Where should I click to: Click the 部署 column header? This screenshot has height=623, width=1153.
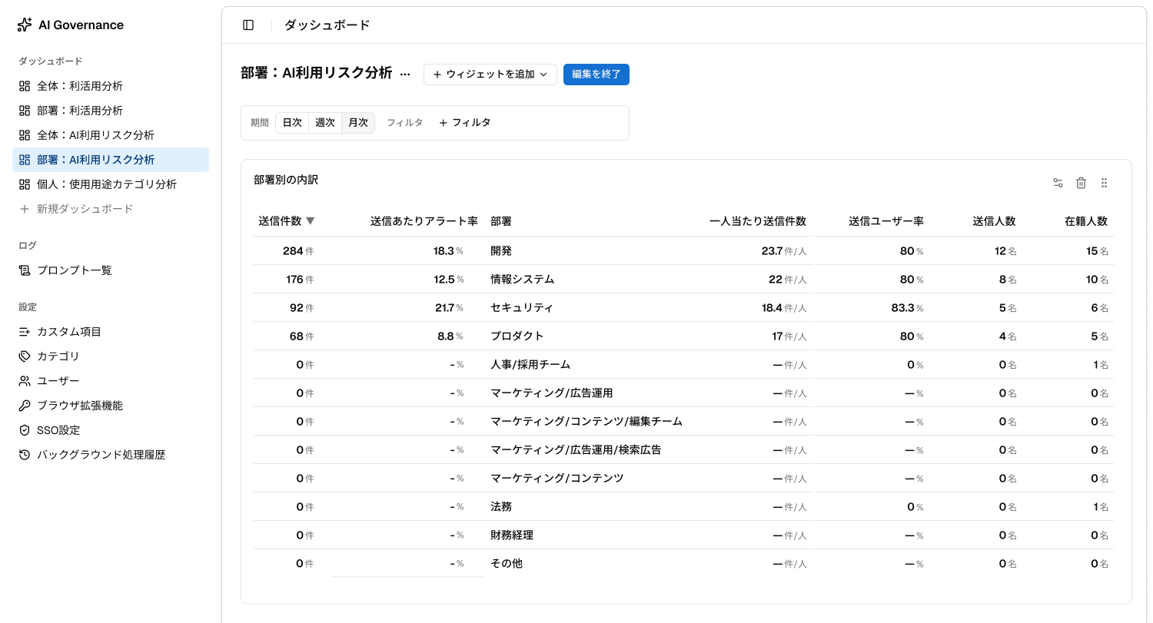(x=501, y=221)
